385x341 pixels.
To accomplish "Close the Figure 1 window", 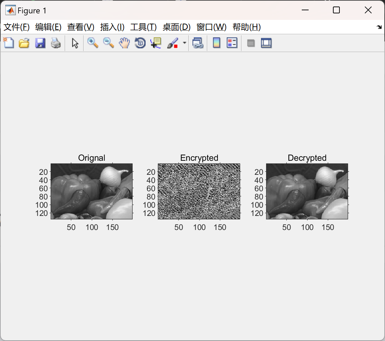I will [368, 10].
